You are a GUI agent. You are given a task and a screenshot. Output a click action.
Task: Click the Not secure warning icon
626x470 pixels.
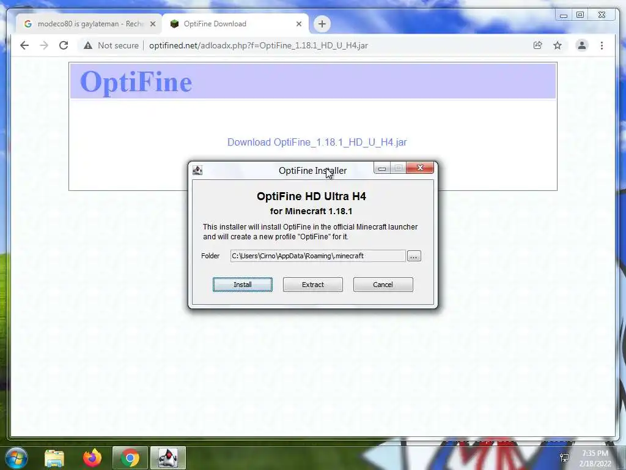tap(88, 45)
